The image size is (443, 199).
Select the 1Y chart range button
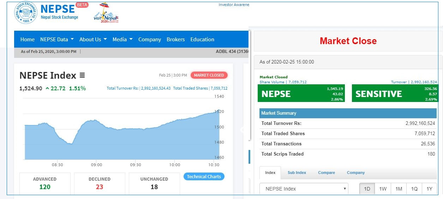tap(429, 189)
